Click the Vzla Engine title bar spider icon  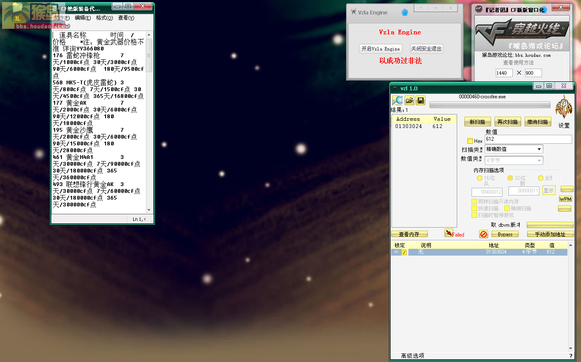[x=353, y=12]
